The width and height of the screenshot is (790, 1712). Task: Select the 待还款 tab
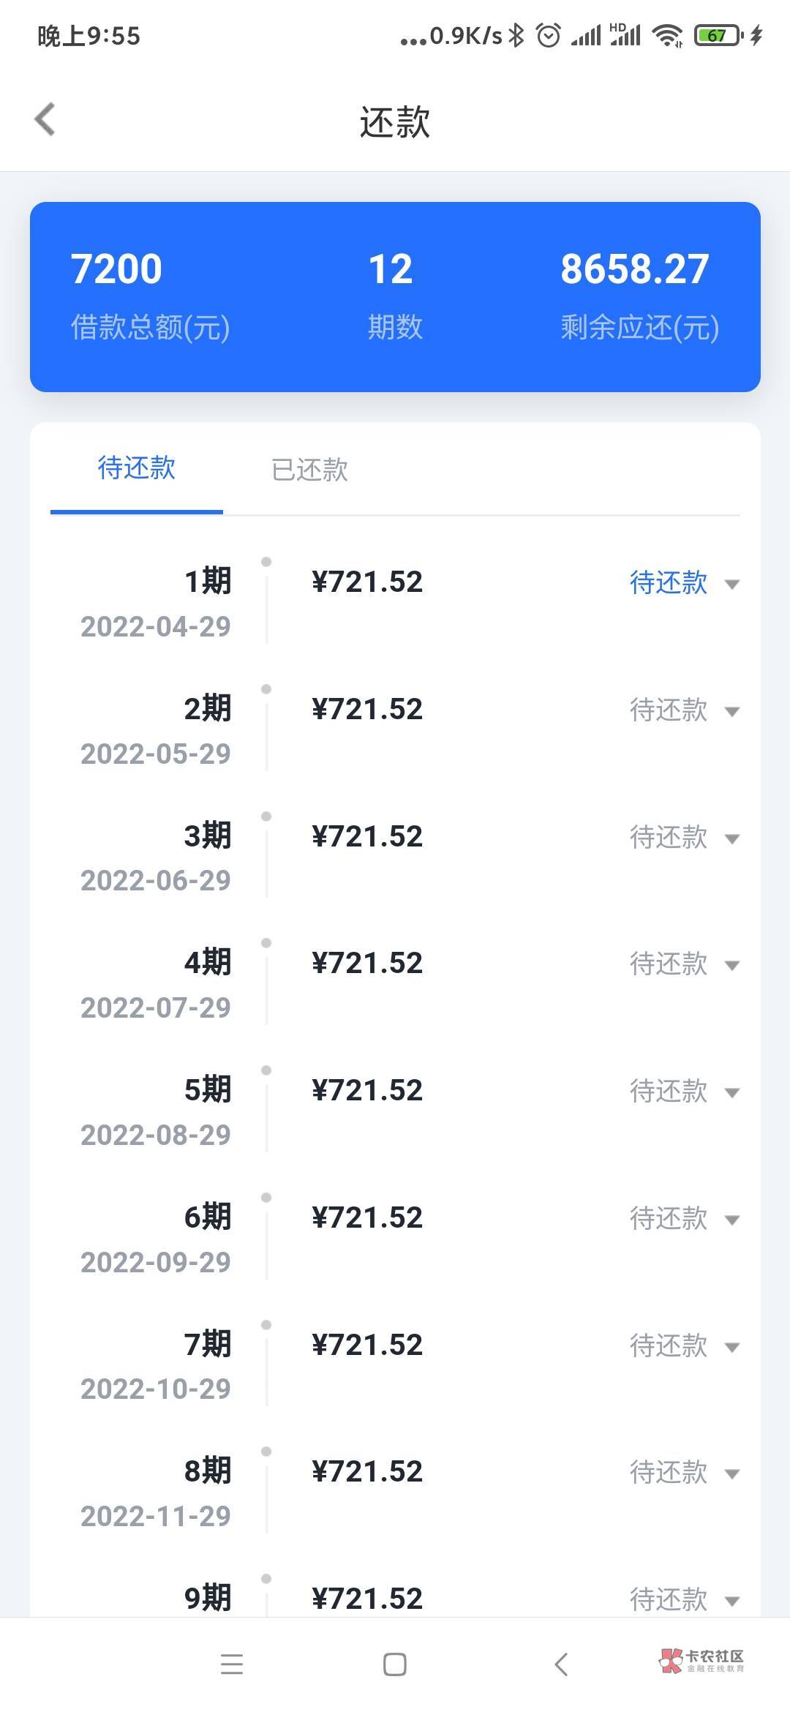click(137, 468)
